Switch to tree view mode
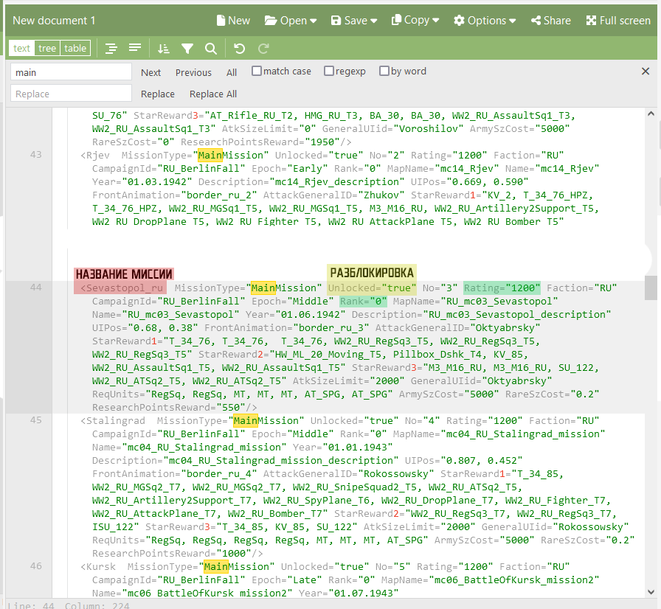The width and height of the screenshot is (661, 609). click(x=47, y=49)
